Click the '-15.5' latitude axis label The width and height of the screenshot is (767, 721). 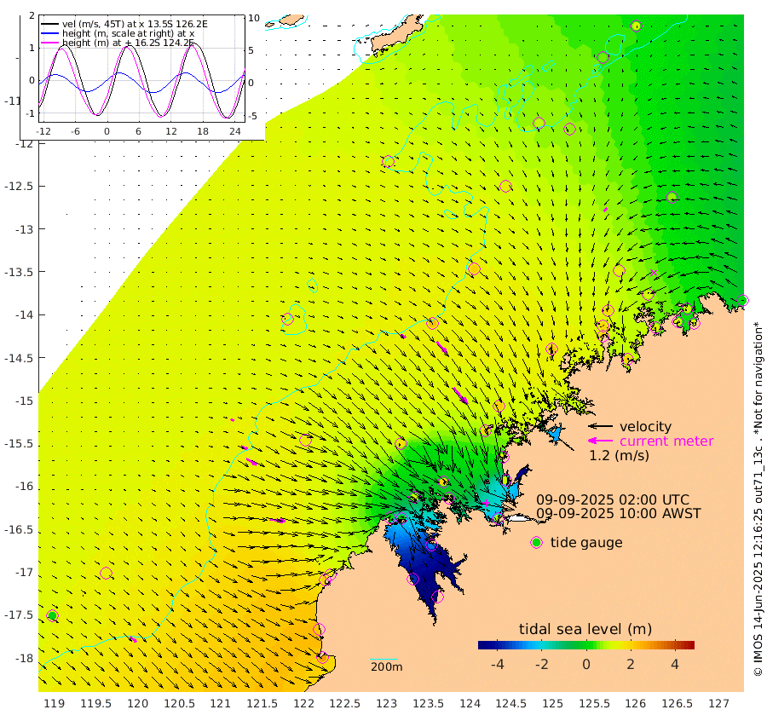pyautogui.click(x=19, y=444)
